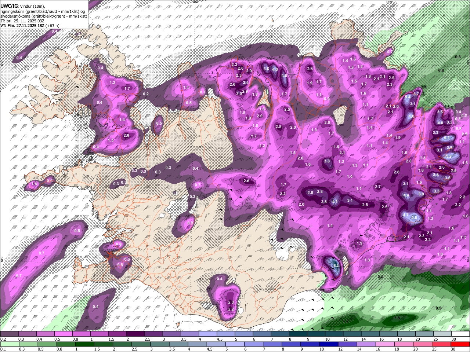
Task: Click the '4.5' label in the upper legend row
Action: coord(220,339)
